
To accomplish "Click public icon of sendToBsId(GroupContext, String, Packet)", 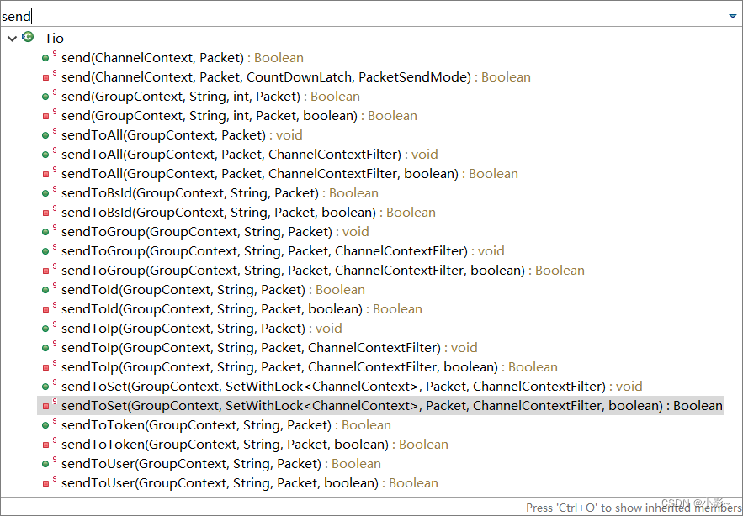I will click(45, 193).
